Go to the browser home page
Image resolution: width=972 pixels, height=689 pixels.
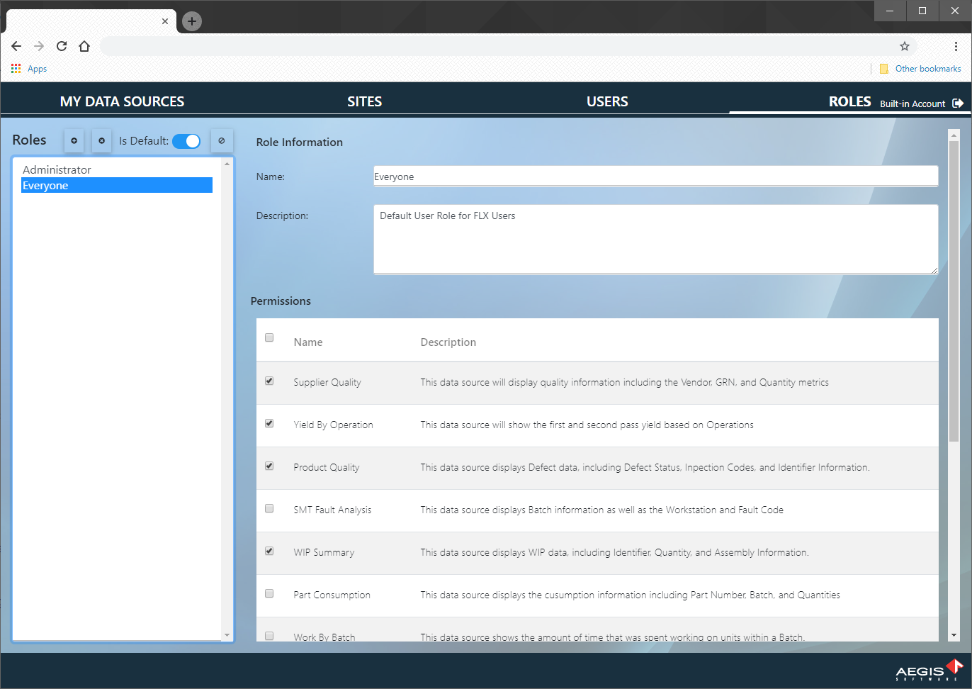pyautogui.click(x=84, y=45)
